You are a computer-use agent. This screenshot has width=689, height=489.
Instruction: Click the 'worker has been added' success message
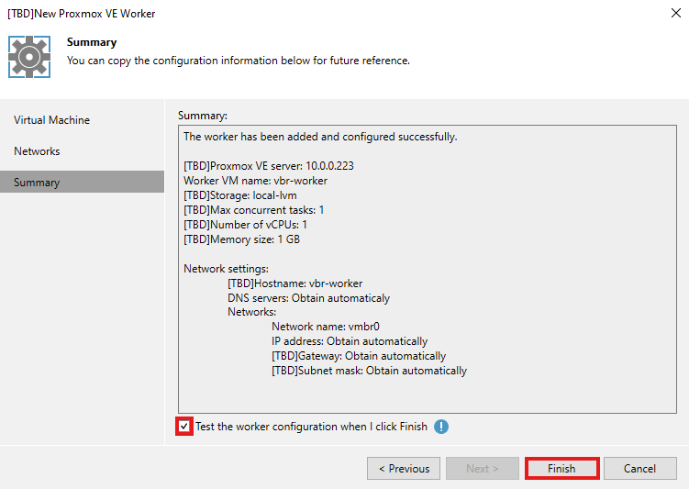click(x=320, y=137)
